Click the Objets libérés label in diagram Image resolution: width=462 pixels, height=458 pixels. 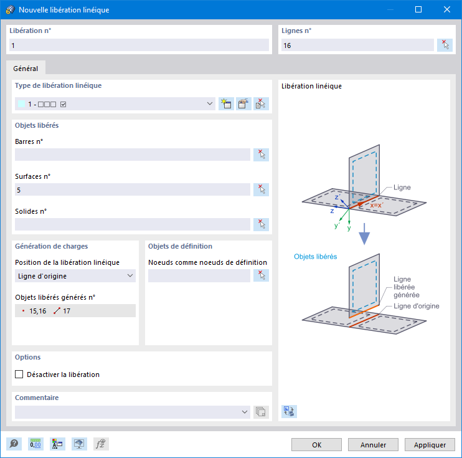tap(315, 257)
